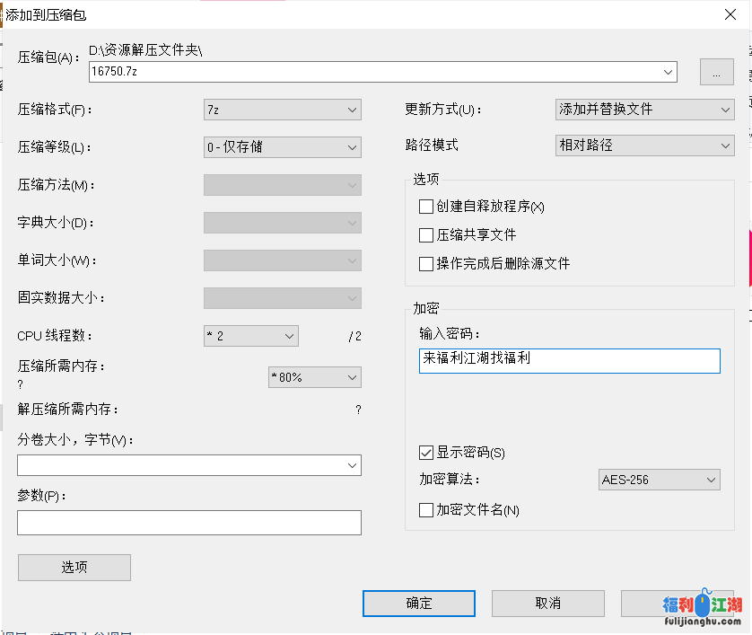Check the 压缩共享文件 option

click(x=426, y=234)
